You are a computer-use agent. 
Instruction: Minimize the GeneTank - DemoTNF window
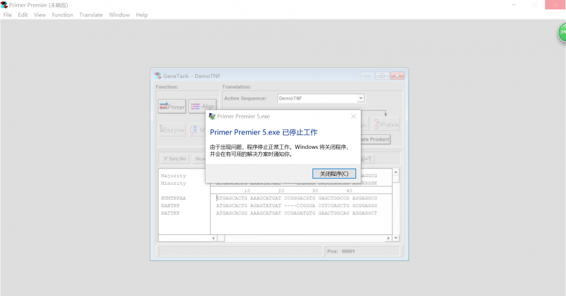coord(367,75)
